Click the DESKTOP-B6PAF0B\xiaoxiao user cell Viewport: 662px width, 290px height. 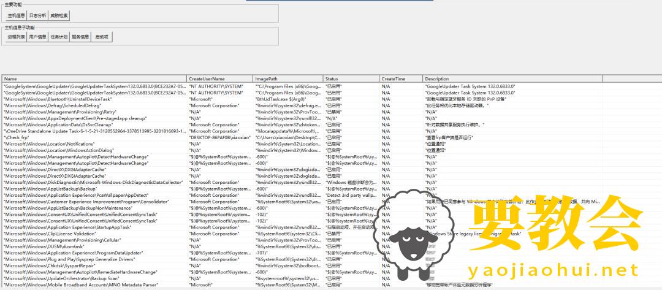pos(220,137)
